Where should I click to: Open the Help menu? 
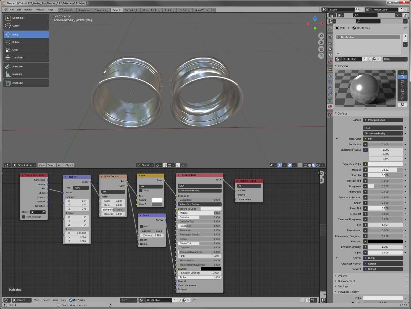pyautogui.click(x=50, y=10)
